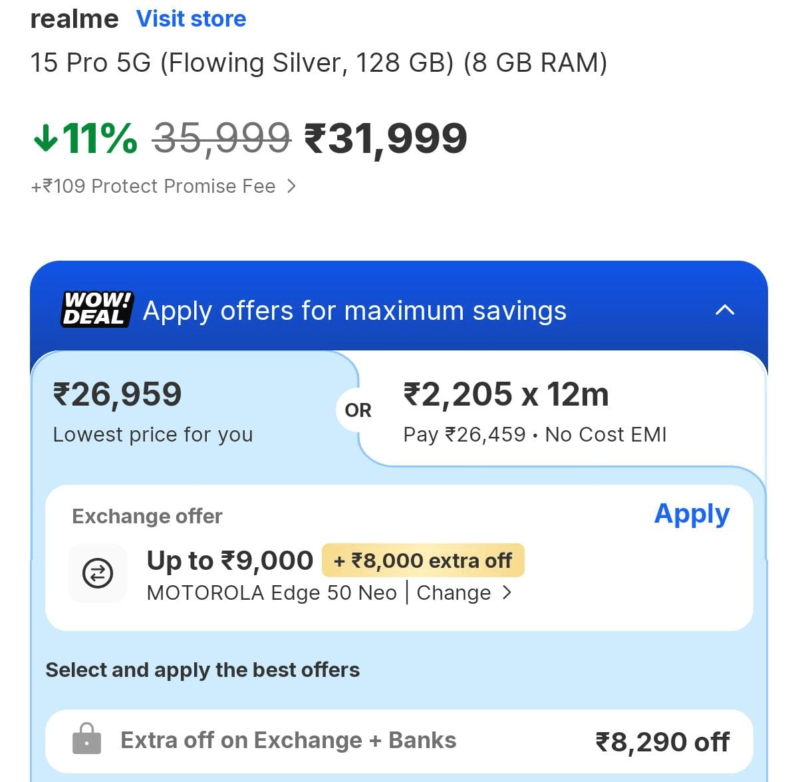798x782 pixels.
Task: Select the product title 15 Pro 5G
Action: (319, 63)
